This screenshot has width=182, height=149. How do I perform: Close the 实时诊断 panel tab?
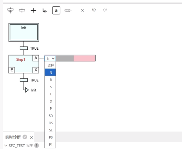31,138
